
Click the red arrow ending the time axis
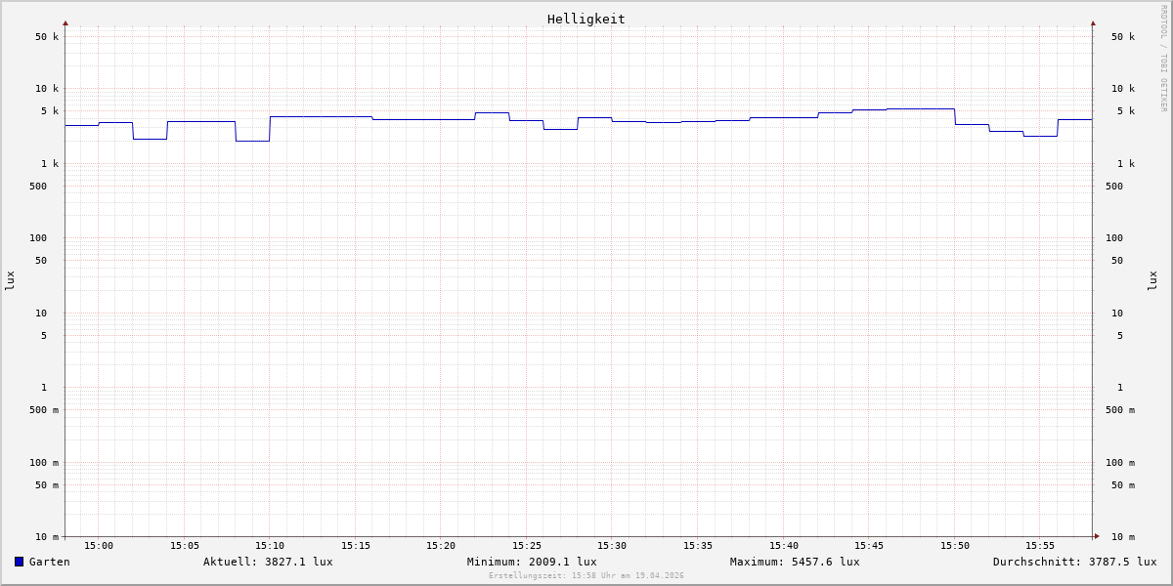(1097, 536)
